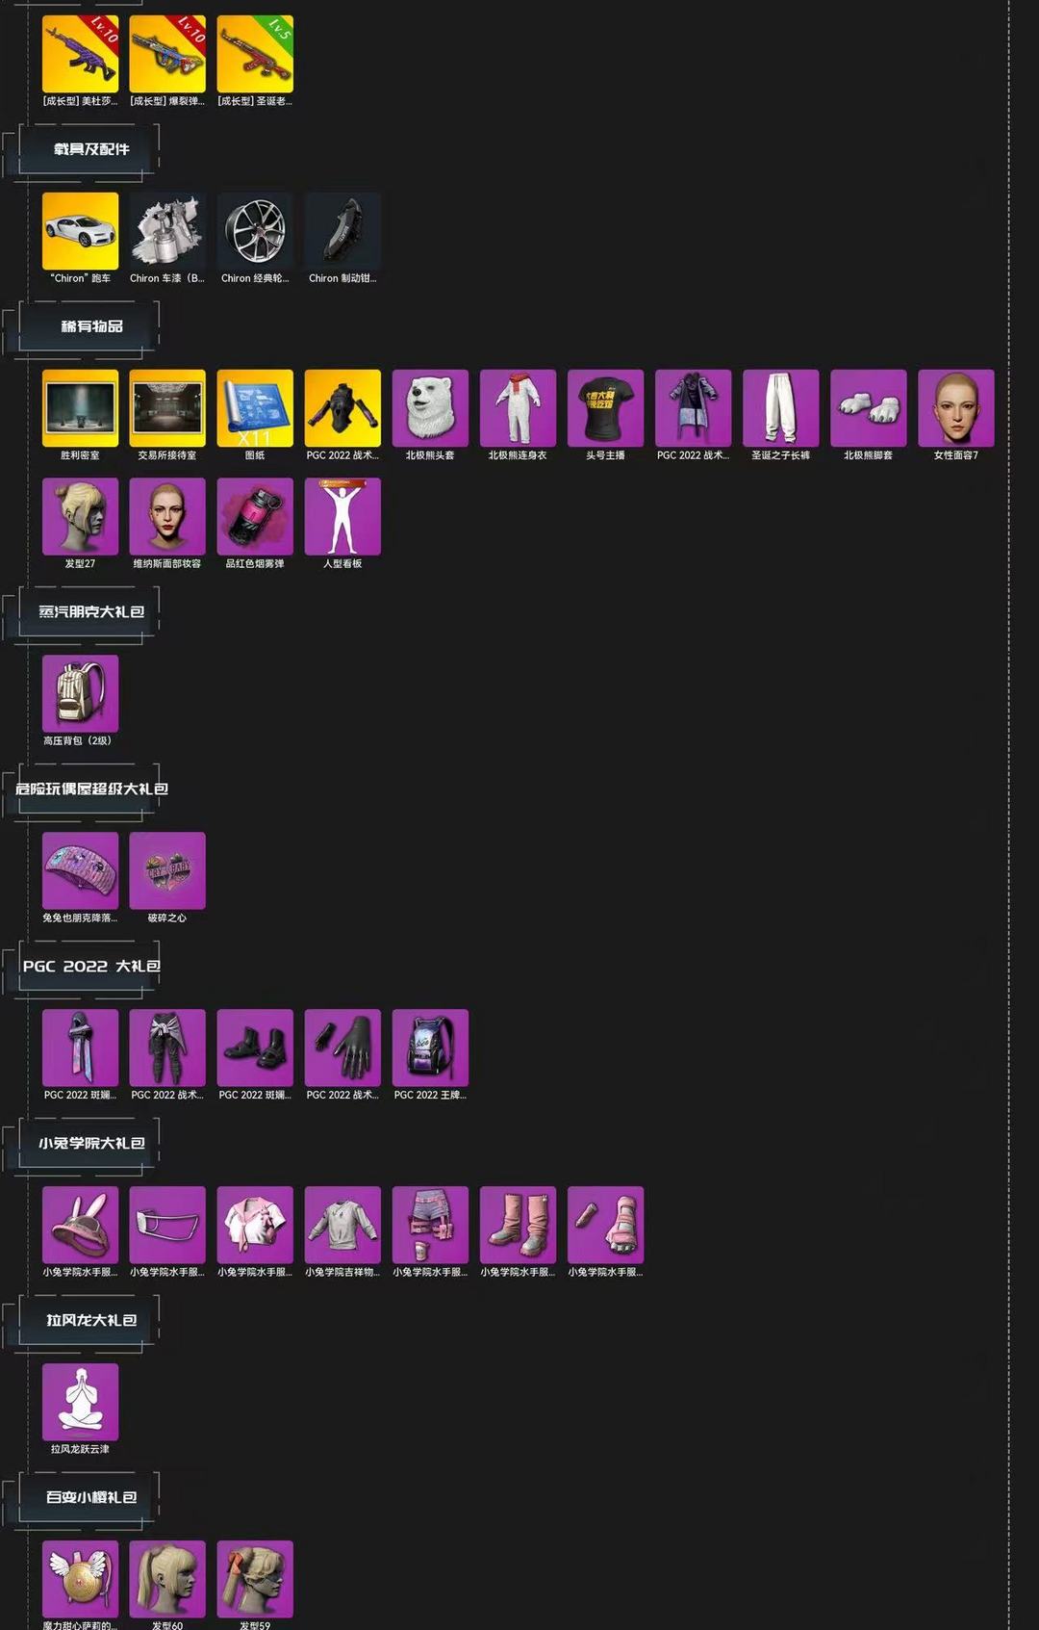This screenshot has height=1630, width=1039.
Task: Select the meditating pose emote icon
Action: [x=80, y=1402]
